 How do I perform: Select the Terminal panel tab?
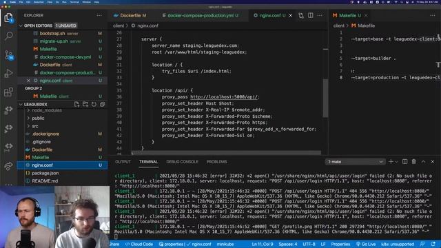149,162
